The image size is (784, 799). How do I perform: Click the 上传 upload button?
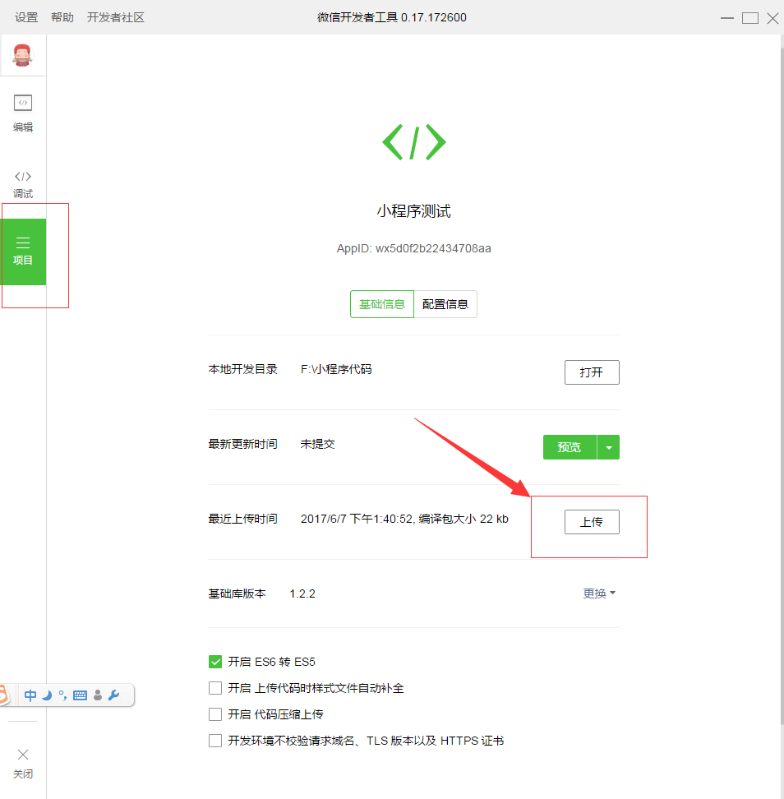pyautogui.click(x=592, y=522)
